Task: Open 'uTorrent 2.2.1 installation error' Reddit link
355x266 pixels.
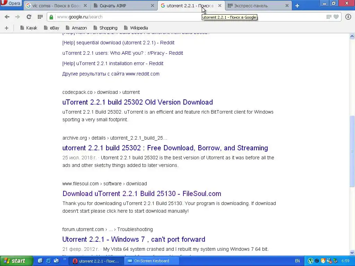Action: [x=113, y=63]
